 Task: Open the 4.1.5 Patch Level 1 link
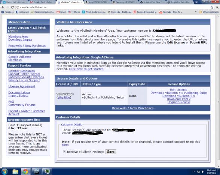tap(27, 29)
